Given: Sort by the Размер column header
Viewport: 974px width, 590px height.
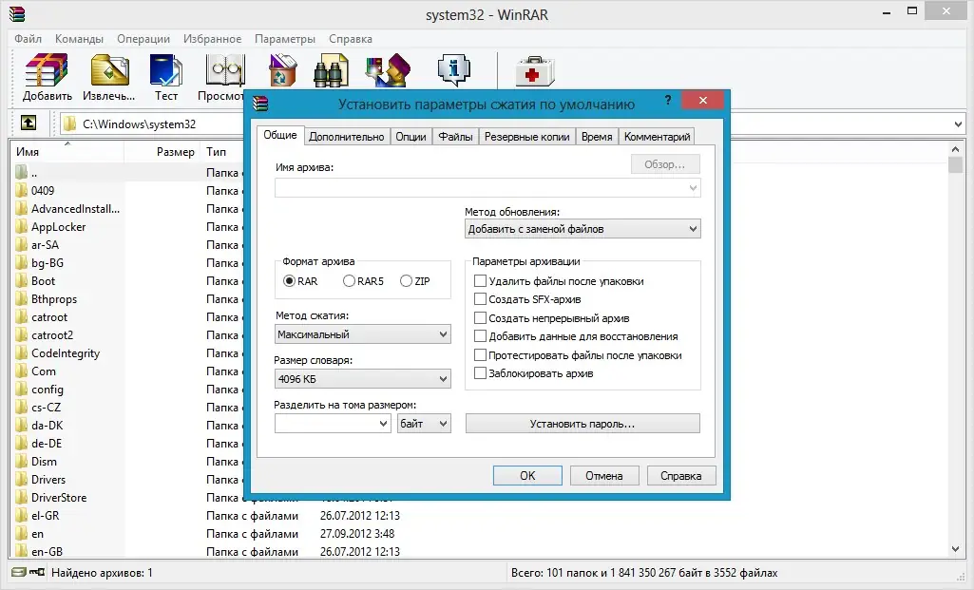Looking at the screenshot, I should point(162,151).
